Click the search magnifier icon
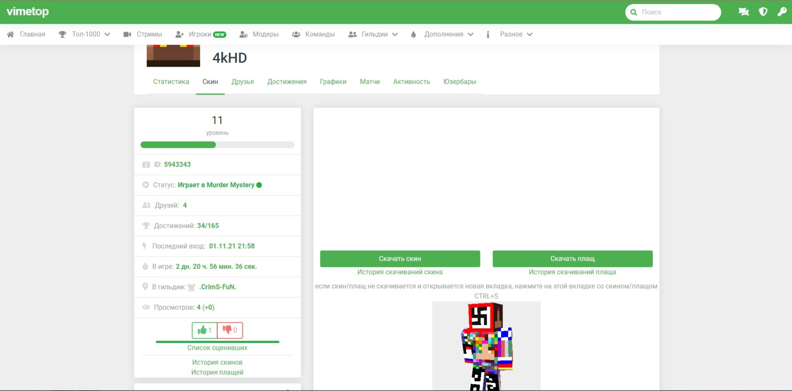The height and width of the screenshot is (391, 792). point(634,12)
